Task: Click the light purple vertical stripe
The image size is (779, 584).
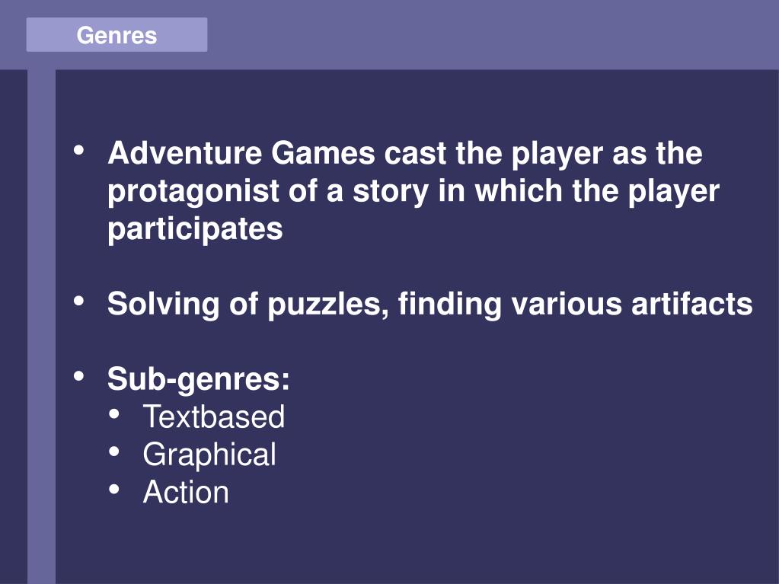Action: pyautogui.click(x=41, y=327)
